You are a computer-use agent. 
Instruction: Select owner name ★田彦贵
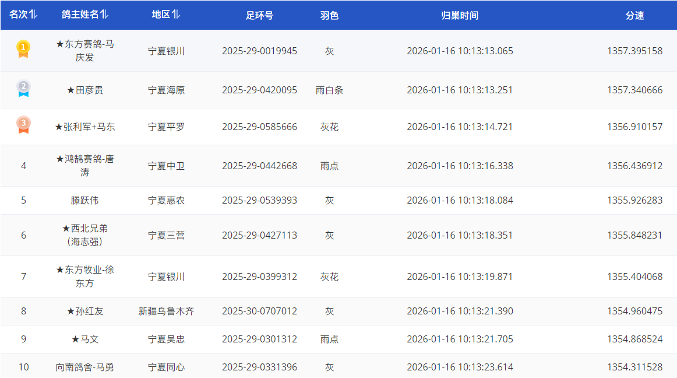click(x=84, y=90)
